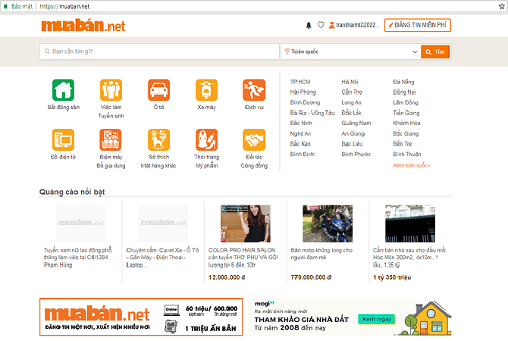508x341 pixels.
Task: Select Đồng Nai province link
Action: point(405,92)
